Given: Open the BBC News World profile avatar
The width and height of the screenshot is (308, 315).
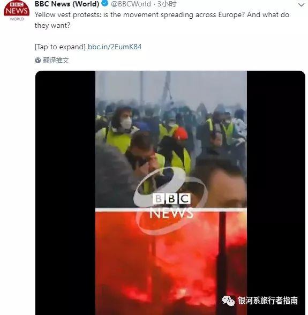Looking at the screenshot, I should click(x=17, y=10).
